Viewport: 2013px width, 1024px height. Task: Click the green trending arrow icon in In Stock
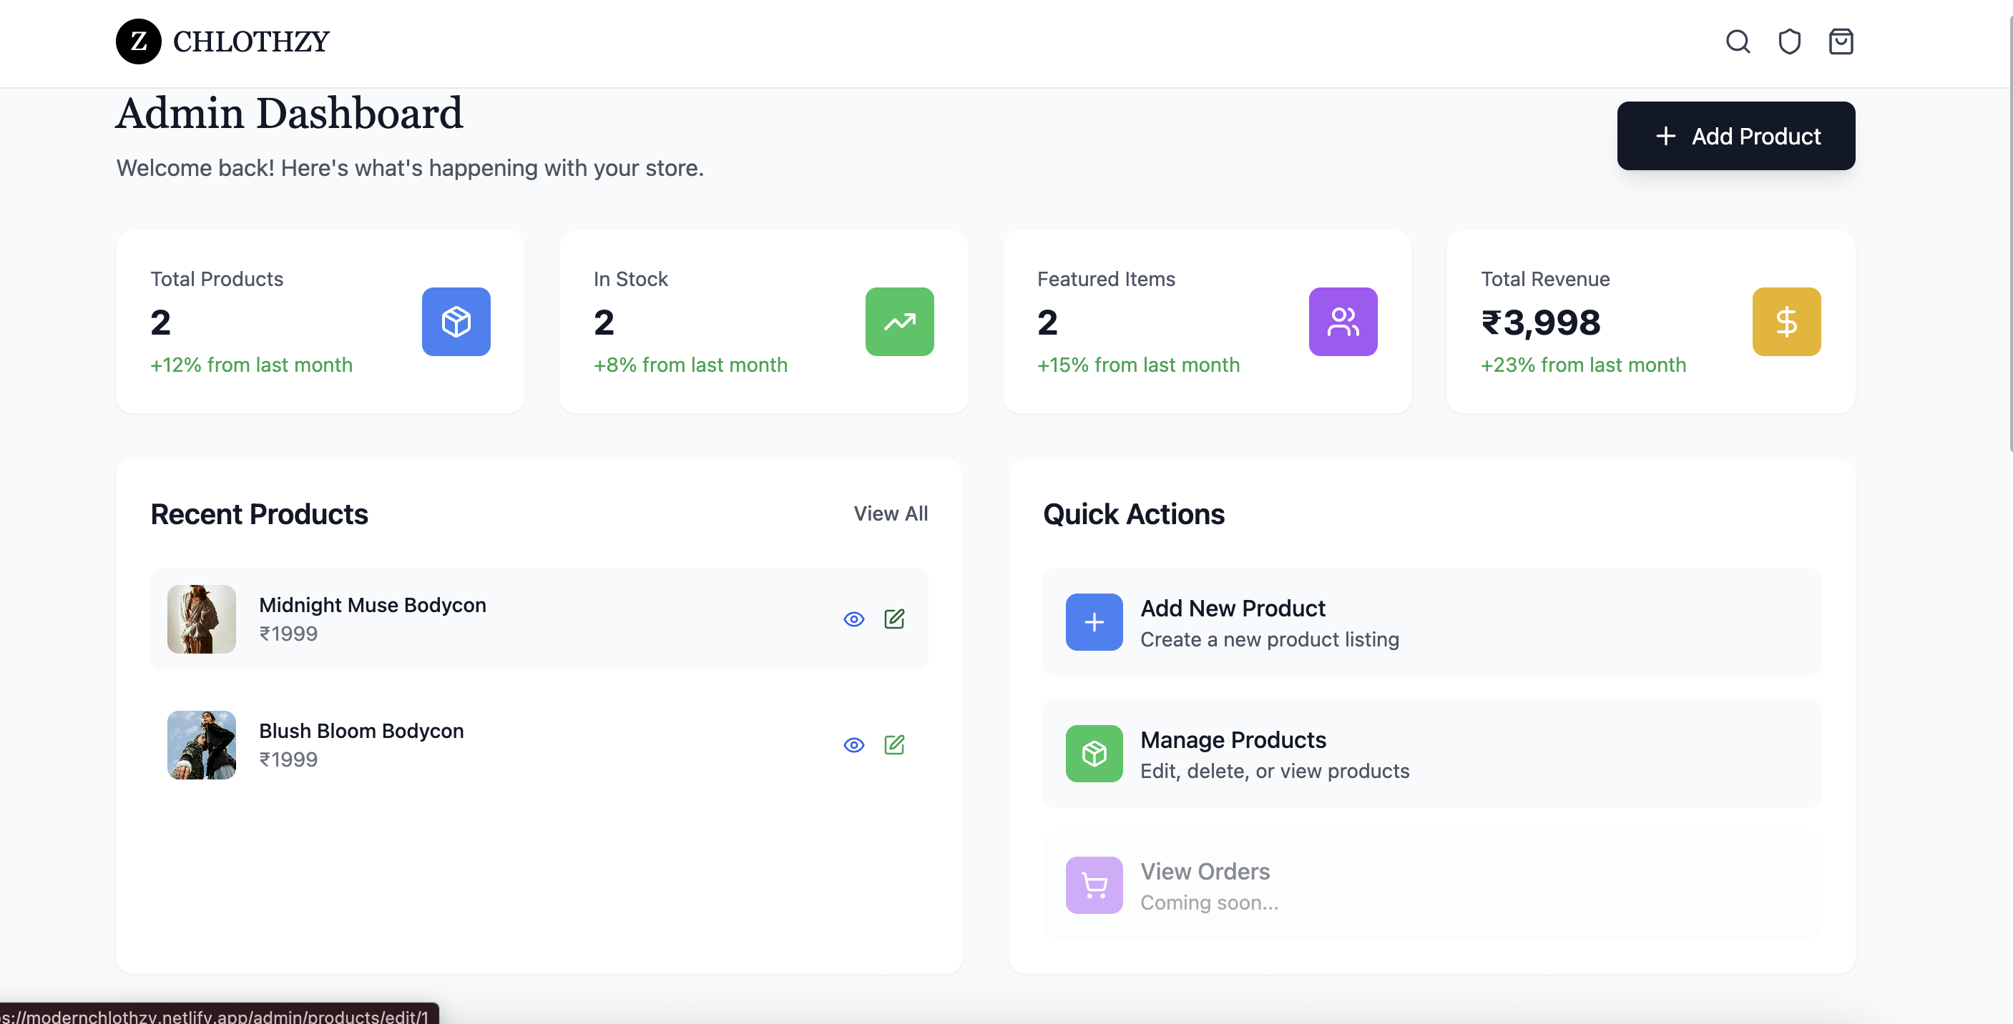pyautogui.click(x=898, y=322)
